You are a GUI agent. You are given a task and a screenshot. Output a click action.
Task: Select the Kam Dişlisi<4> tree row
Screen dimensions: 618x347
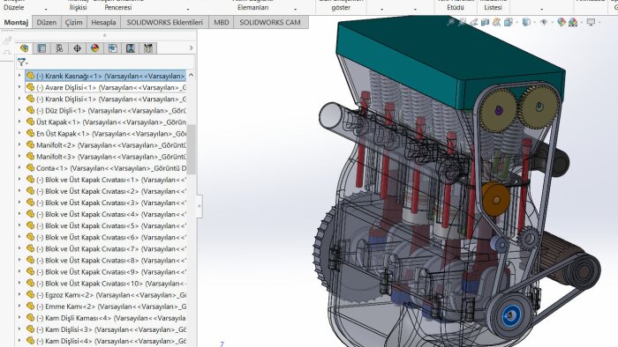point(105,341)
